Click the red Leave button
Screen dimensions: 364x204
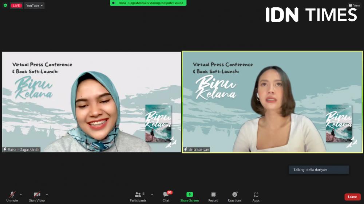pos(352,197)
